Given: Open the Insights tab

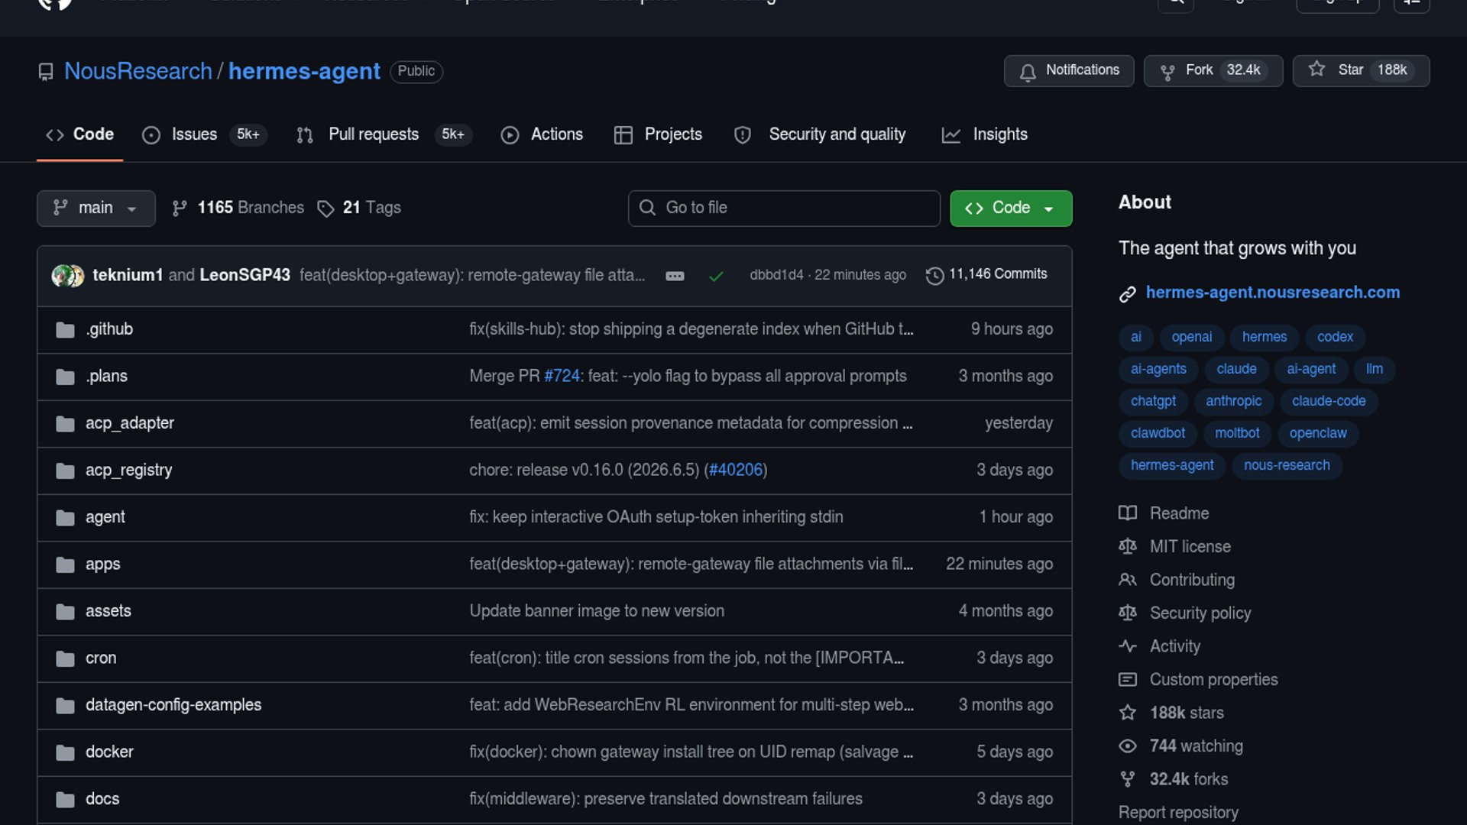Looking at the screenshot, I should click(x=985, y=135).
